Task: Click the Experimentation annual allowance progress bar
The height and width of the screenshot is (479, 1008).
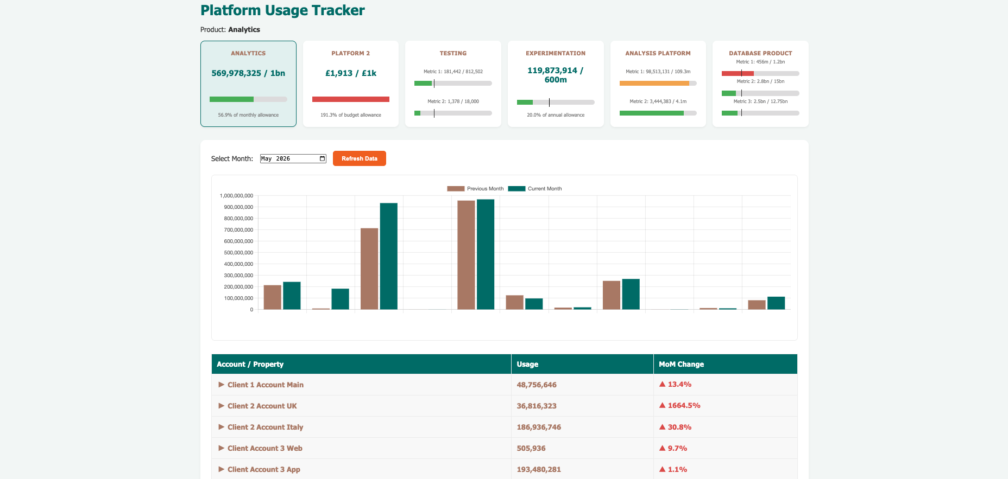Action: [x=556, y=102]
